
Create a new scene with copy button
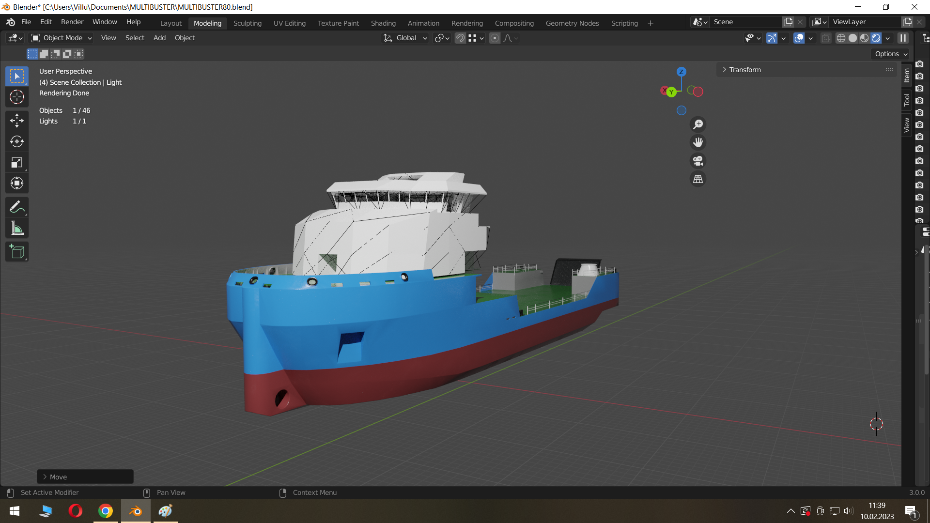point(789,22)
